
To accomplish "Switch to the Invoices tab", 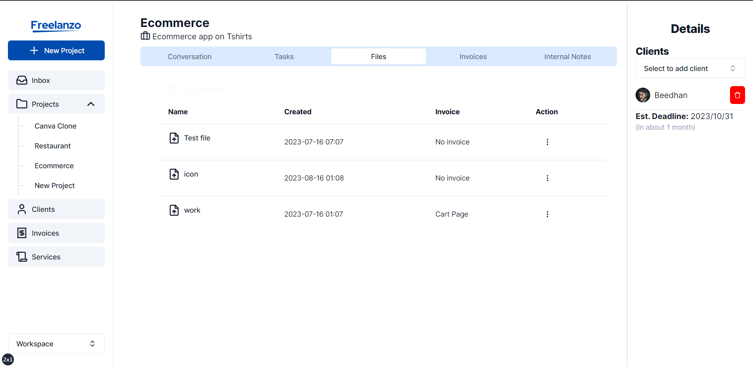I will click(x=473, y=57).
